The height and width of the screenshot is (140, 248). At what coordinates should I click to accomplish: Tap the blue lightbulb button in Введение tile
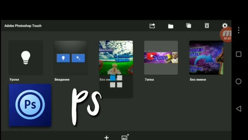click(63, 58)
